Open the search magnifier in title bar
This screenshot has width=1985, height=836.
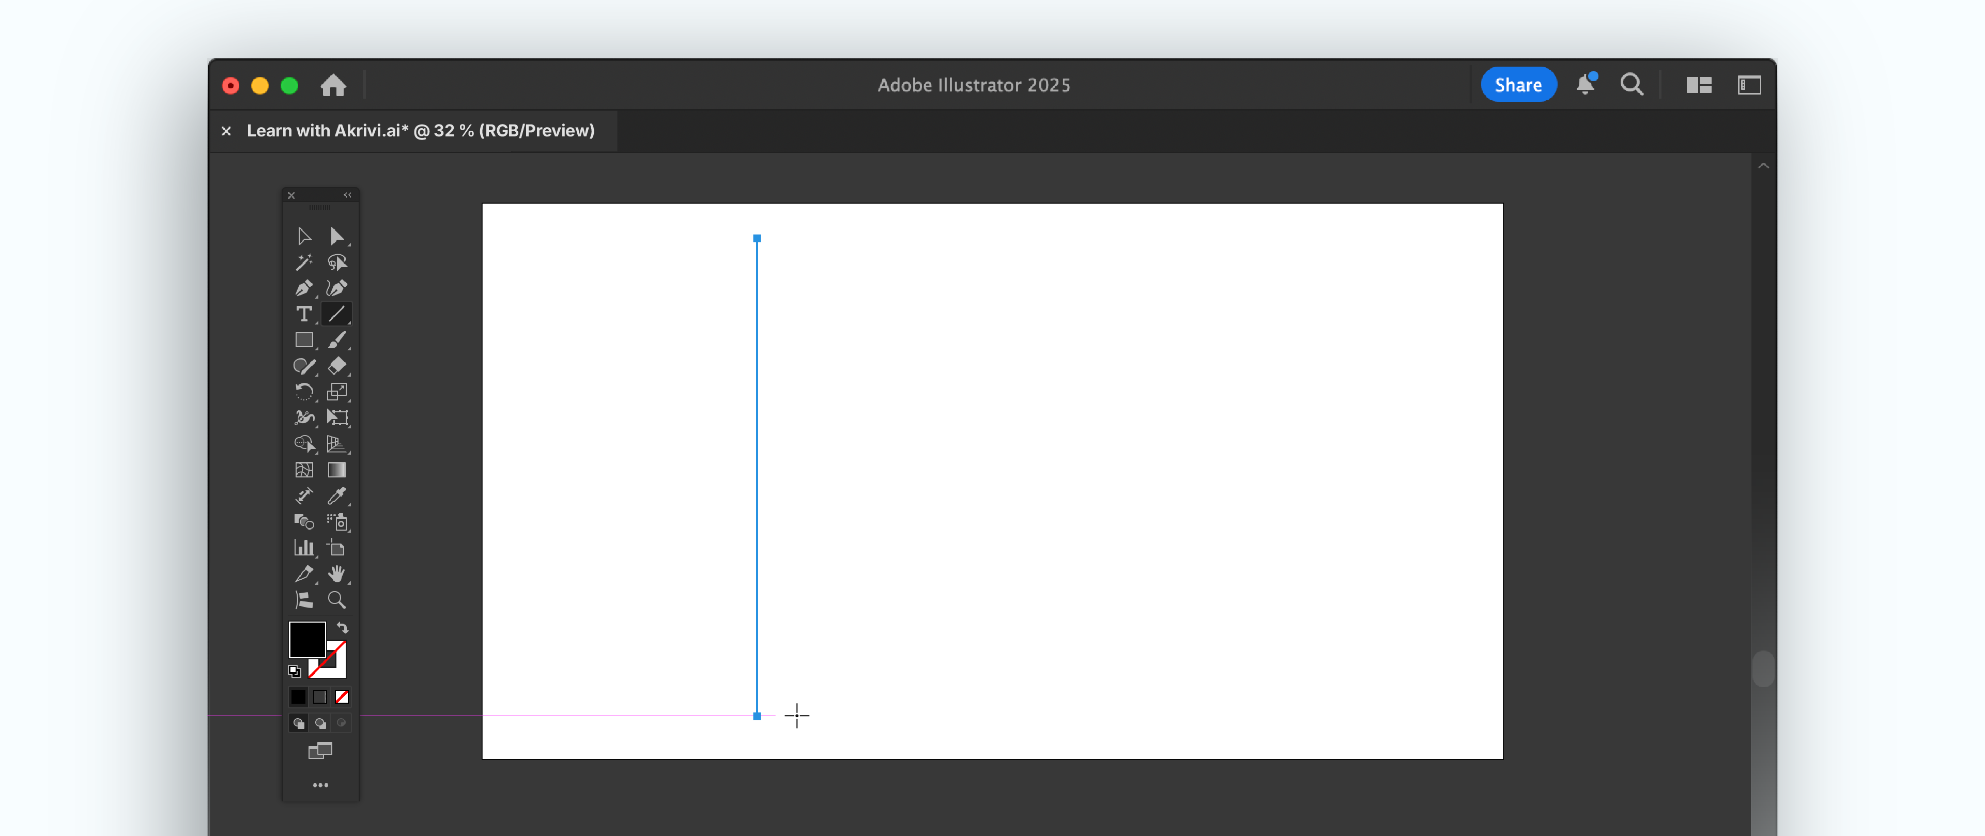point(1632,85)
